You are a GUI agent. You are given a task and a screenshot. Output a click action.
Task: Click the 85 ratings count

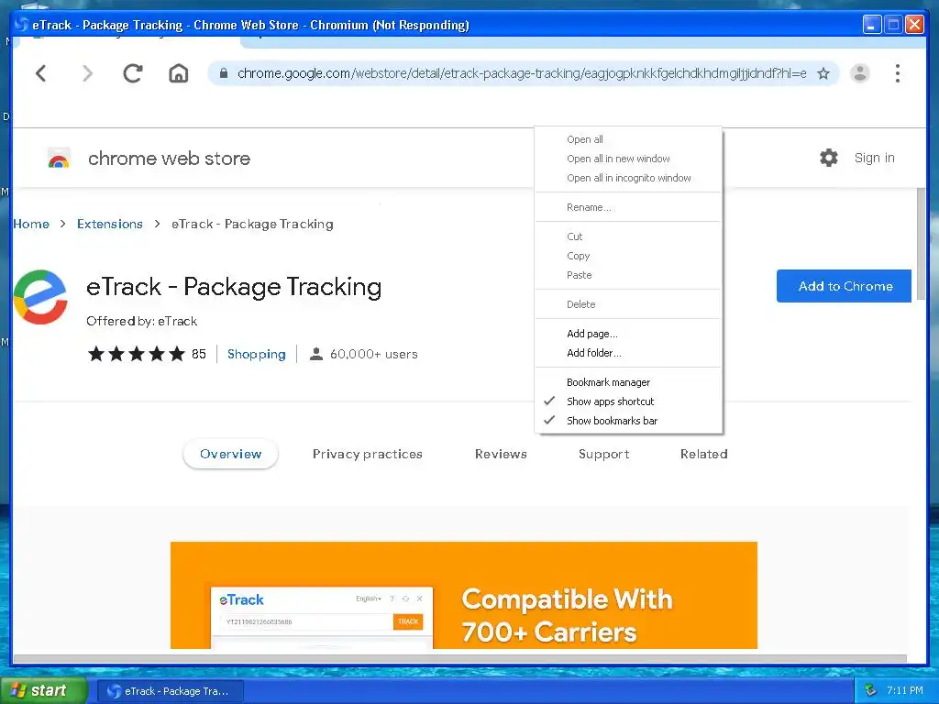pos(199,354)
